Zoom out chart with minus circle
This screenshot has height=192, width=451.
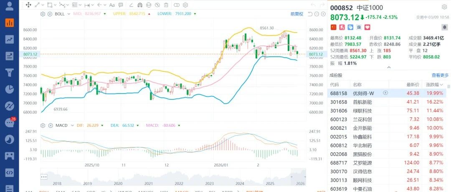(317, 14)
